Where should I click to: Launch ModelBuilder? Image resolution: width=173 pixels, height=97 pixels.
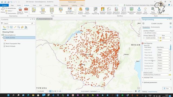(x=11, y=8)
